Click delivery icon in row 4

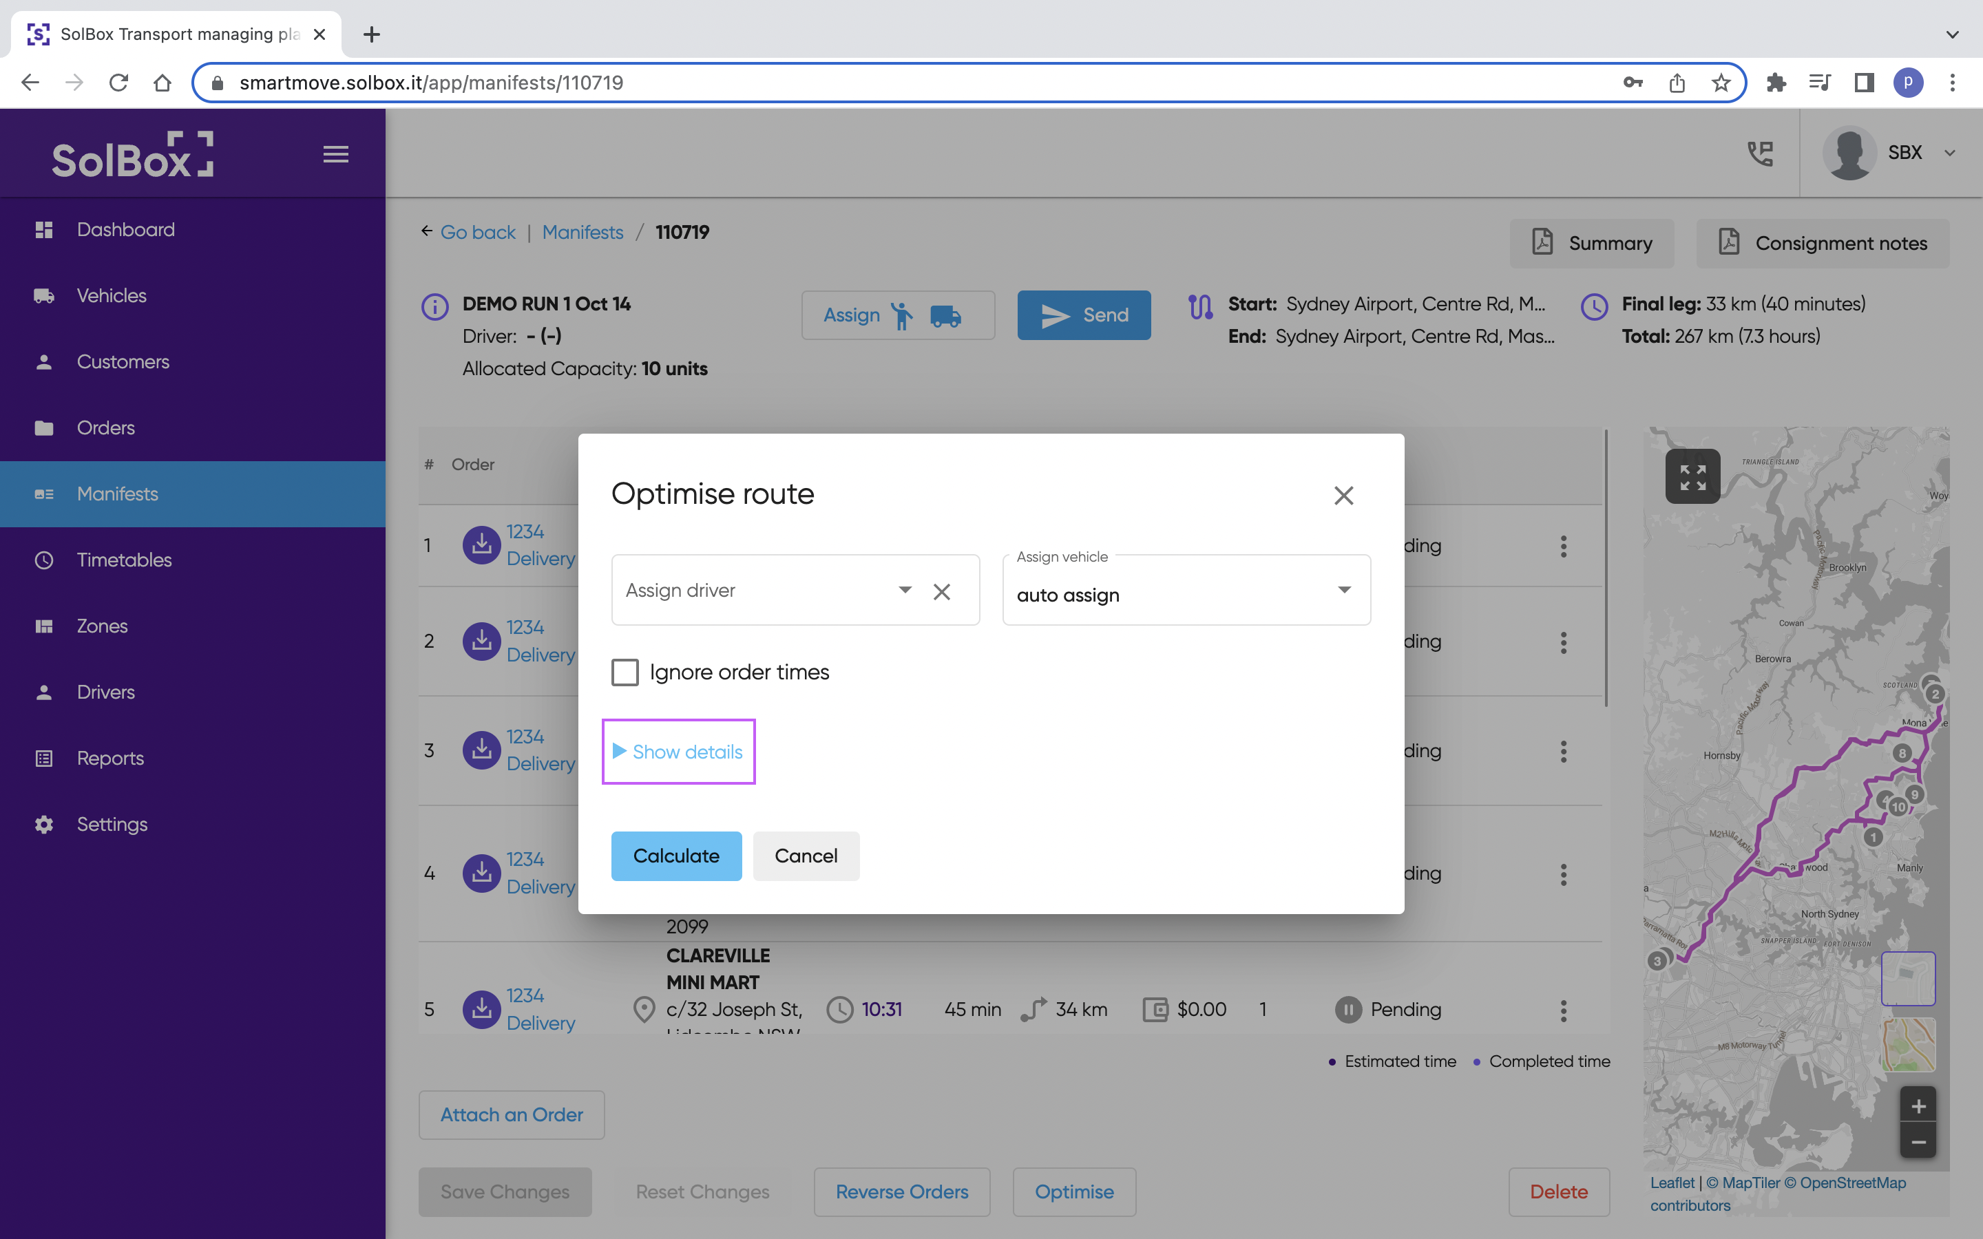[x=482, y=873]
